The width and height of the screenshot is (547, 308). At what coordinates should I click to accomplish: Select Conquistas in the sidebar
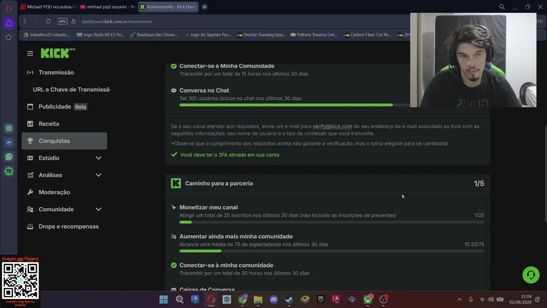point(64,141)
